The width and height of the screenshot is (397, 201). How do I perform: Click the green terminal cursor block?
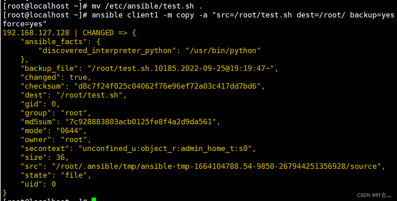pyautogui.click(x=94, y=199)
